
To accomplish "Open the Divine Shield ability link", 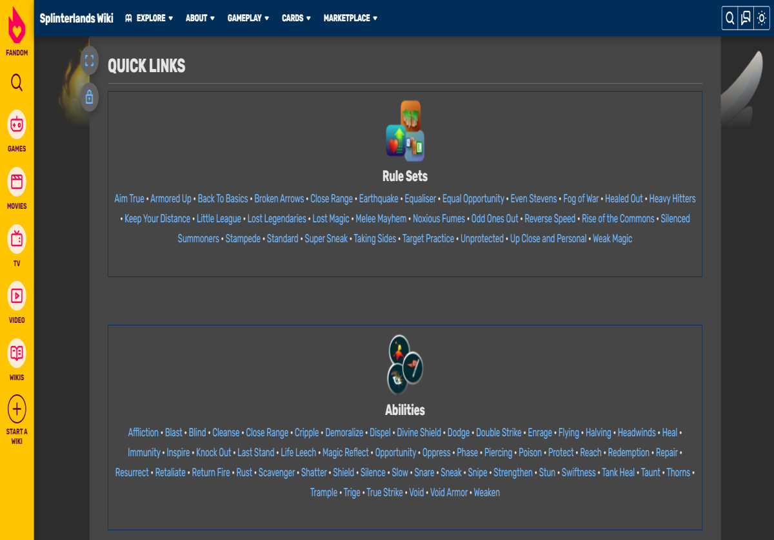I will pos(419,432).
